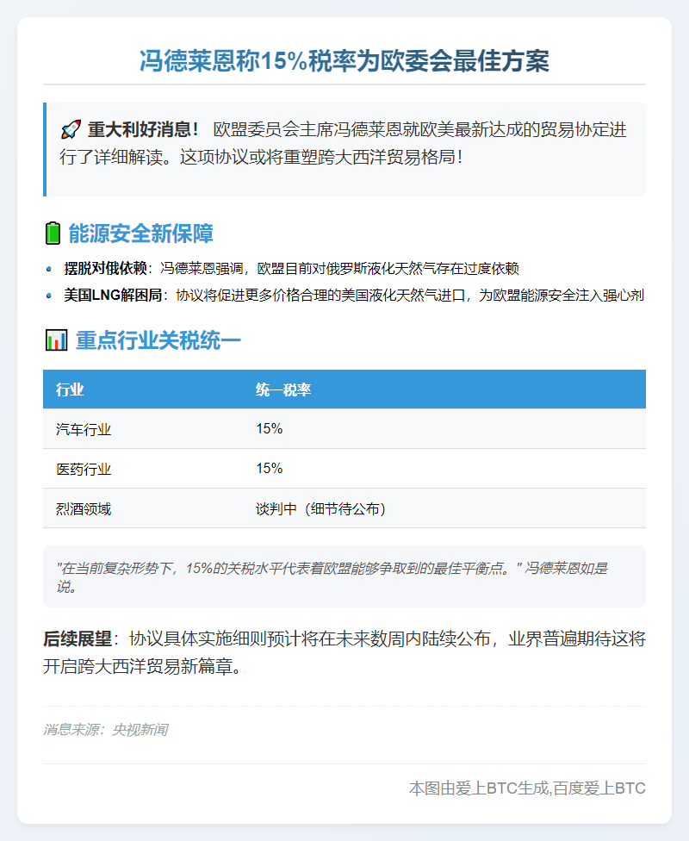Click the cell 谈判中（细节待公布）
689x841 pixels.
click(321, 508)
